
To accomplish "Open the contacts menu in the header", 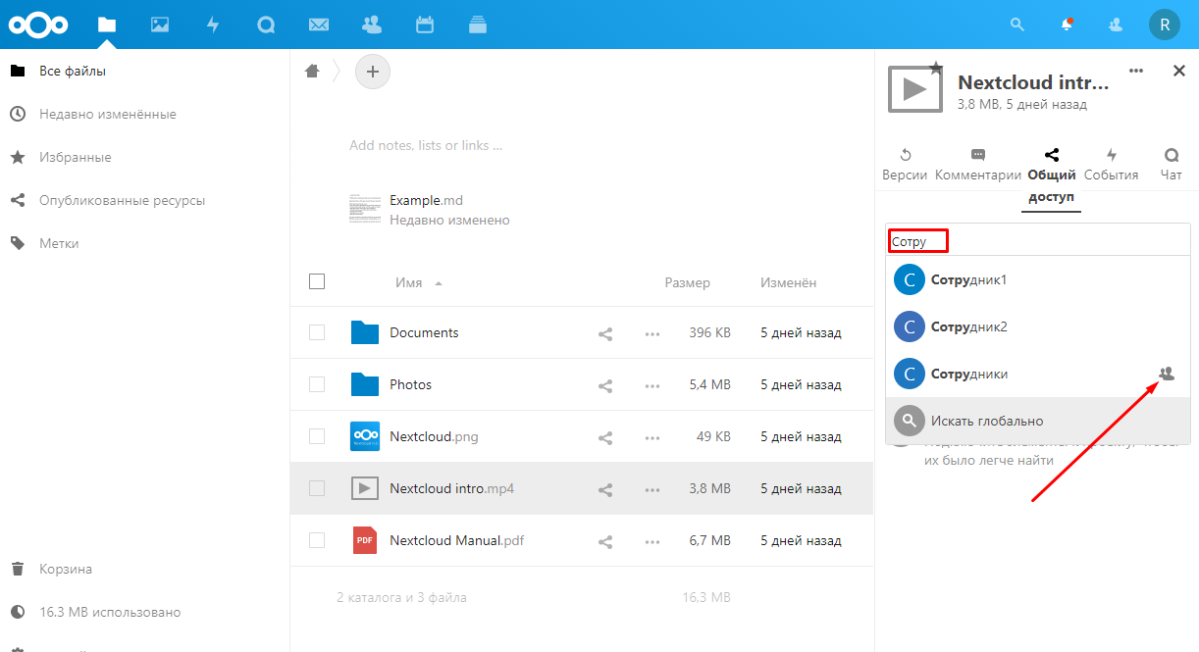I will coord(1116,25).
